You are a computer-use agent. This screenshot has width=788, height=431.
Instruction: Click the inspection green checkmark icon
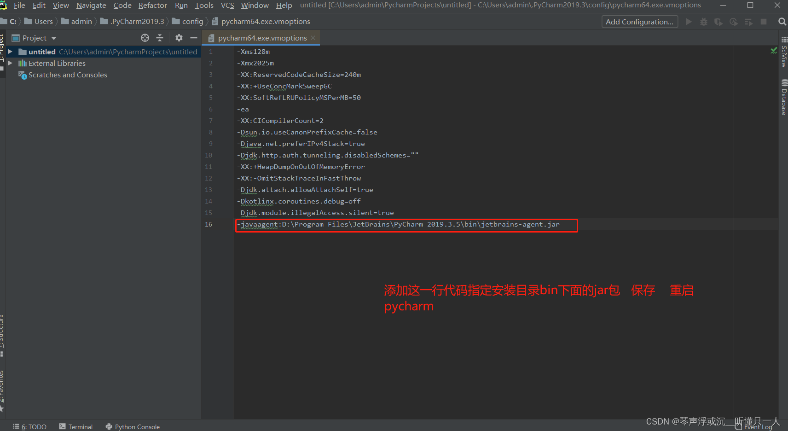point(774,51)
